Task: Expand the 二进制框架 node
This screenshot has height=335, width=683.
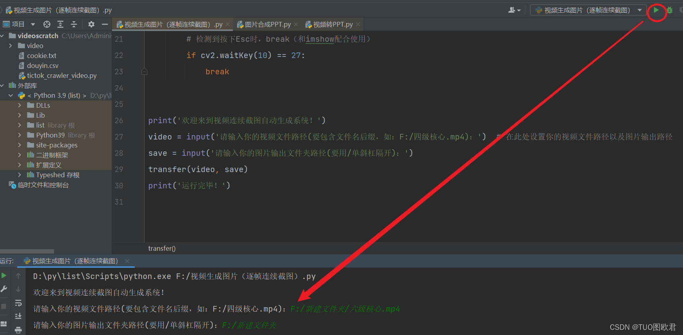Action: click(19, 155)
